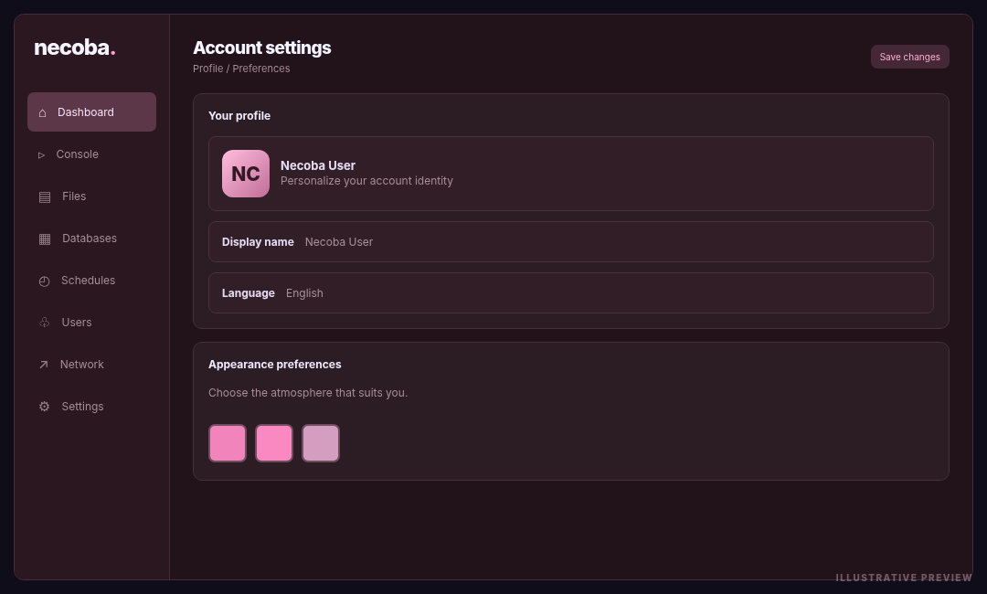This screenshot has height=594, width=987.
Task: Click the Dashboard home icon
Action: (42, 112)
